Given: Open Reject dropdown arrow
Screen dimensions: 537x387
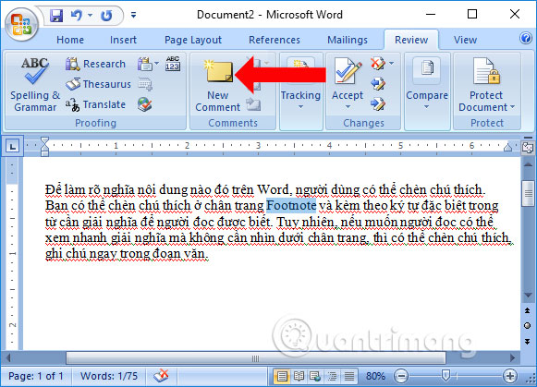Looking at the screenshot, I should pyautogui.click(x=391, y=64).
